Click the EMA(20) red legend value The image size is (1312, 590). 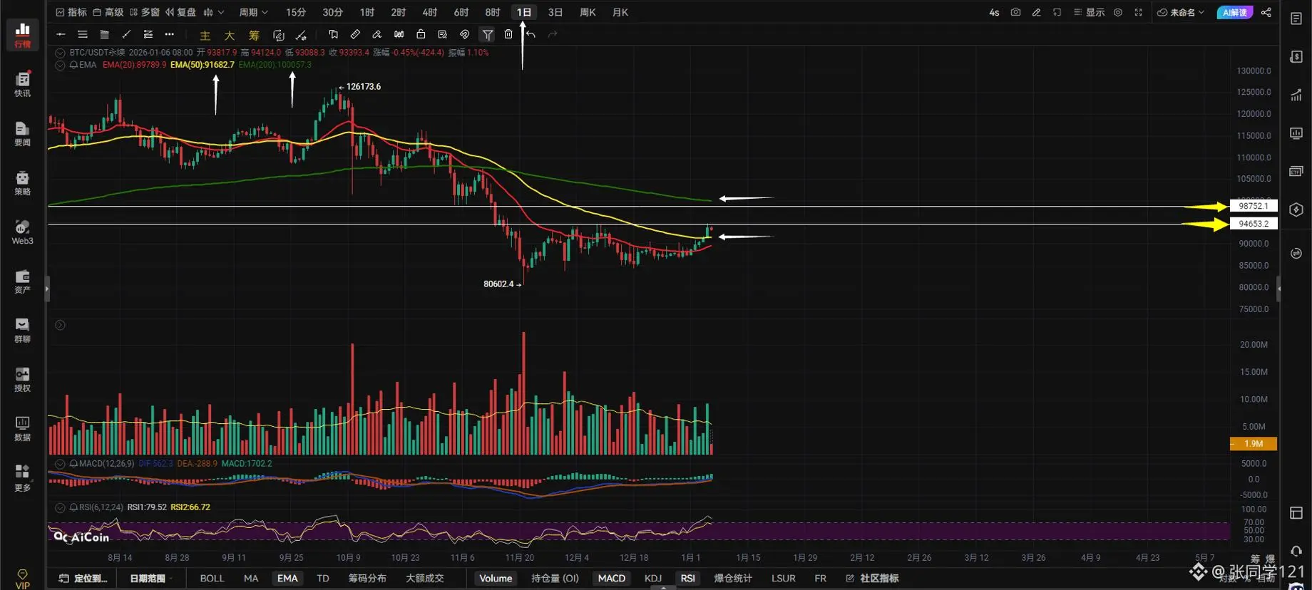[x=134, y=65]
